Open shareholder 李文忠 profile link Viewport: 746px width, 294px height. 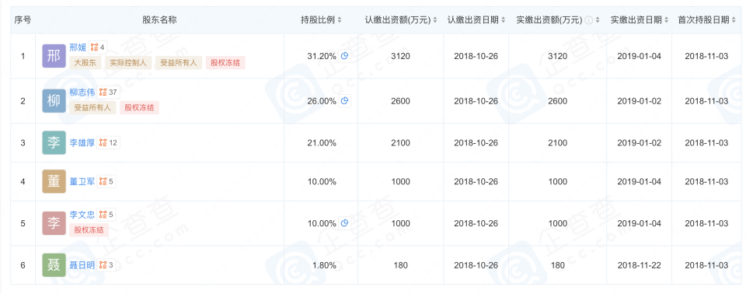click(82, 215)
